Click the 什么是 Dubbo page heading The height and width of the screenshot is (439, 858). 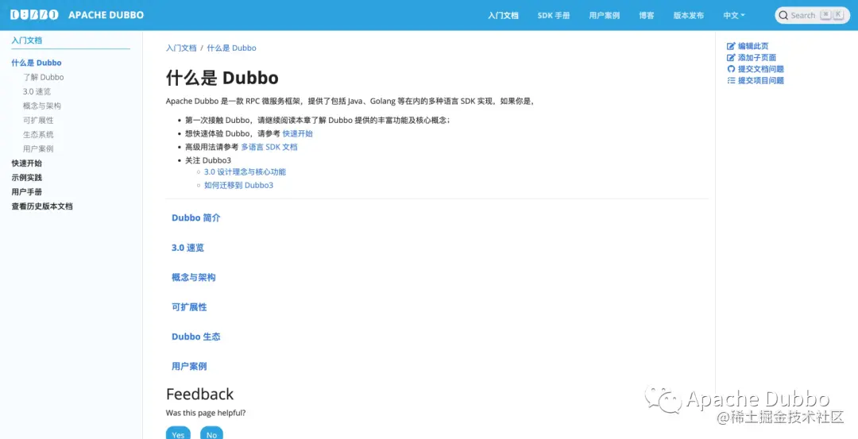222,78
